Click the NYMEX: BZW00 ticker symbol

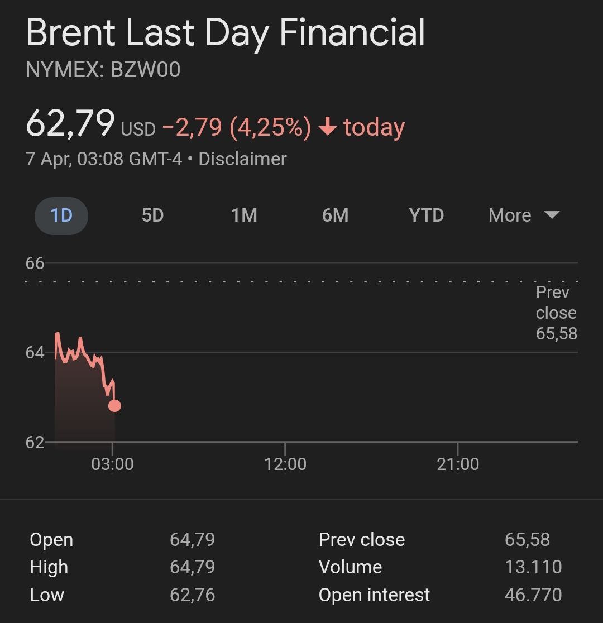click(x=103, y=70)
